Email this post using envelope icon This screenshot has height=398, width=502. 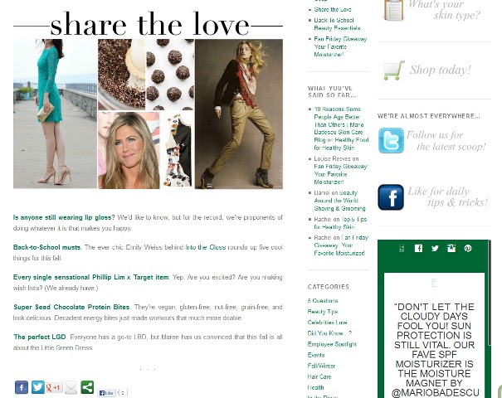coord(71,388)
